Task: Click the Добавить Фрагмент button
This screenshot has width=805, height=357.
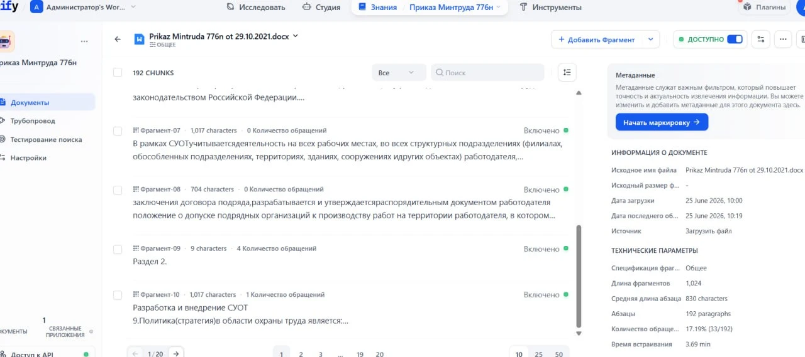Action: point(596,40)
